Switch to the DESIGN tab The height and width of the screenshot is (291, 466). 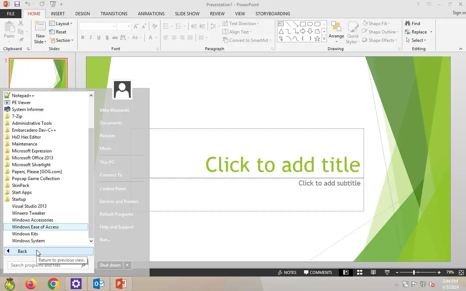(83, 13)
